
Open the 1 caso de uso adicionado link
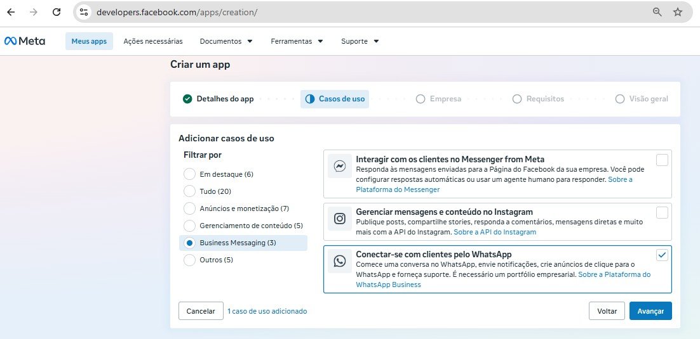coord(267,311)
